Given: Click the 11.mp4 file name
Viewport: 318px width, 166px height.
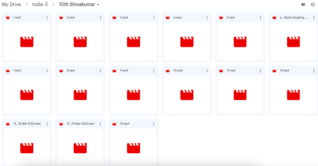Looking at the screenshot, I should pos(231,70).
